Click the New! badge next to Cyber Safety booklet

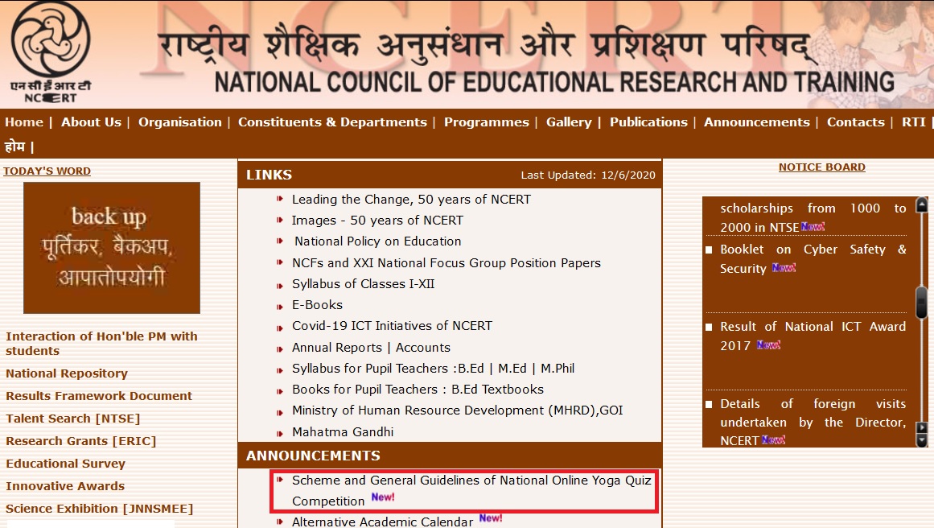click(x=784, y=267)
